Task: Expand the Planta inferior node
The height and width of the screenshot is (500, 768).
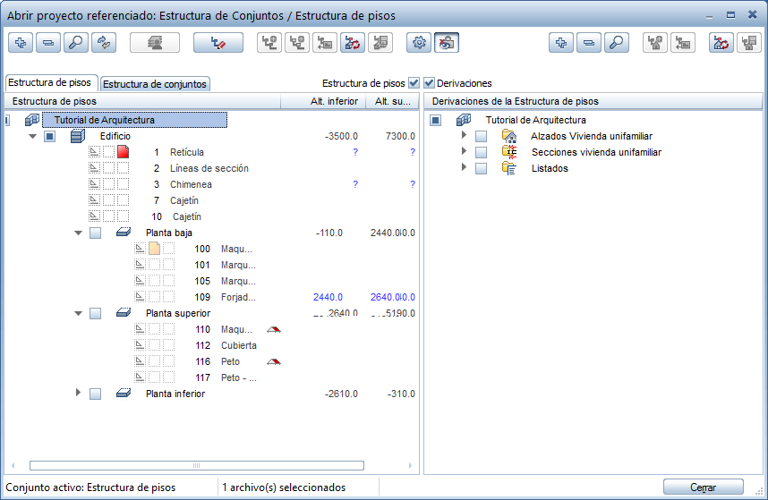Action: [79, 394]
